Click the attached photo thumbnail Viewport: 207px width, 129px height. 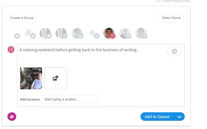point(31,79)
